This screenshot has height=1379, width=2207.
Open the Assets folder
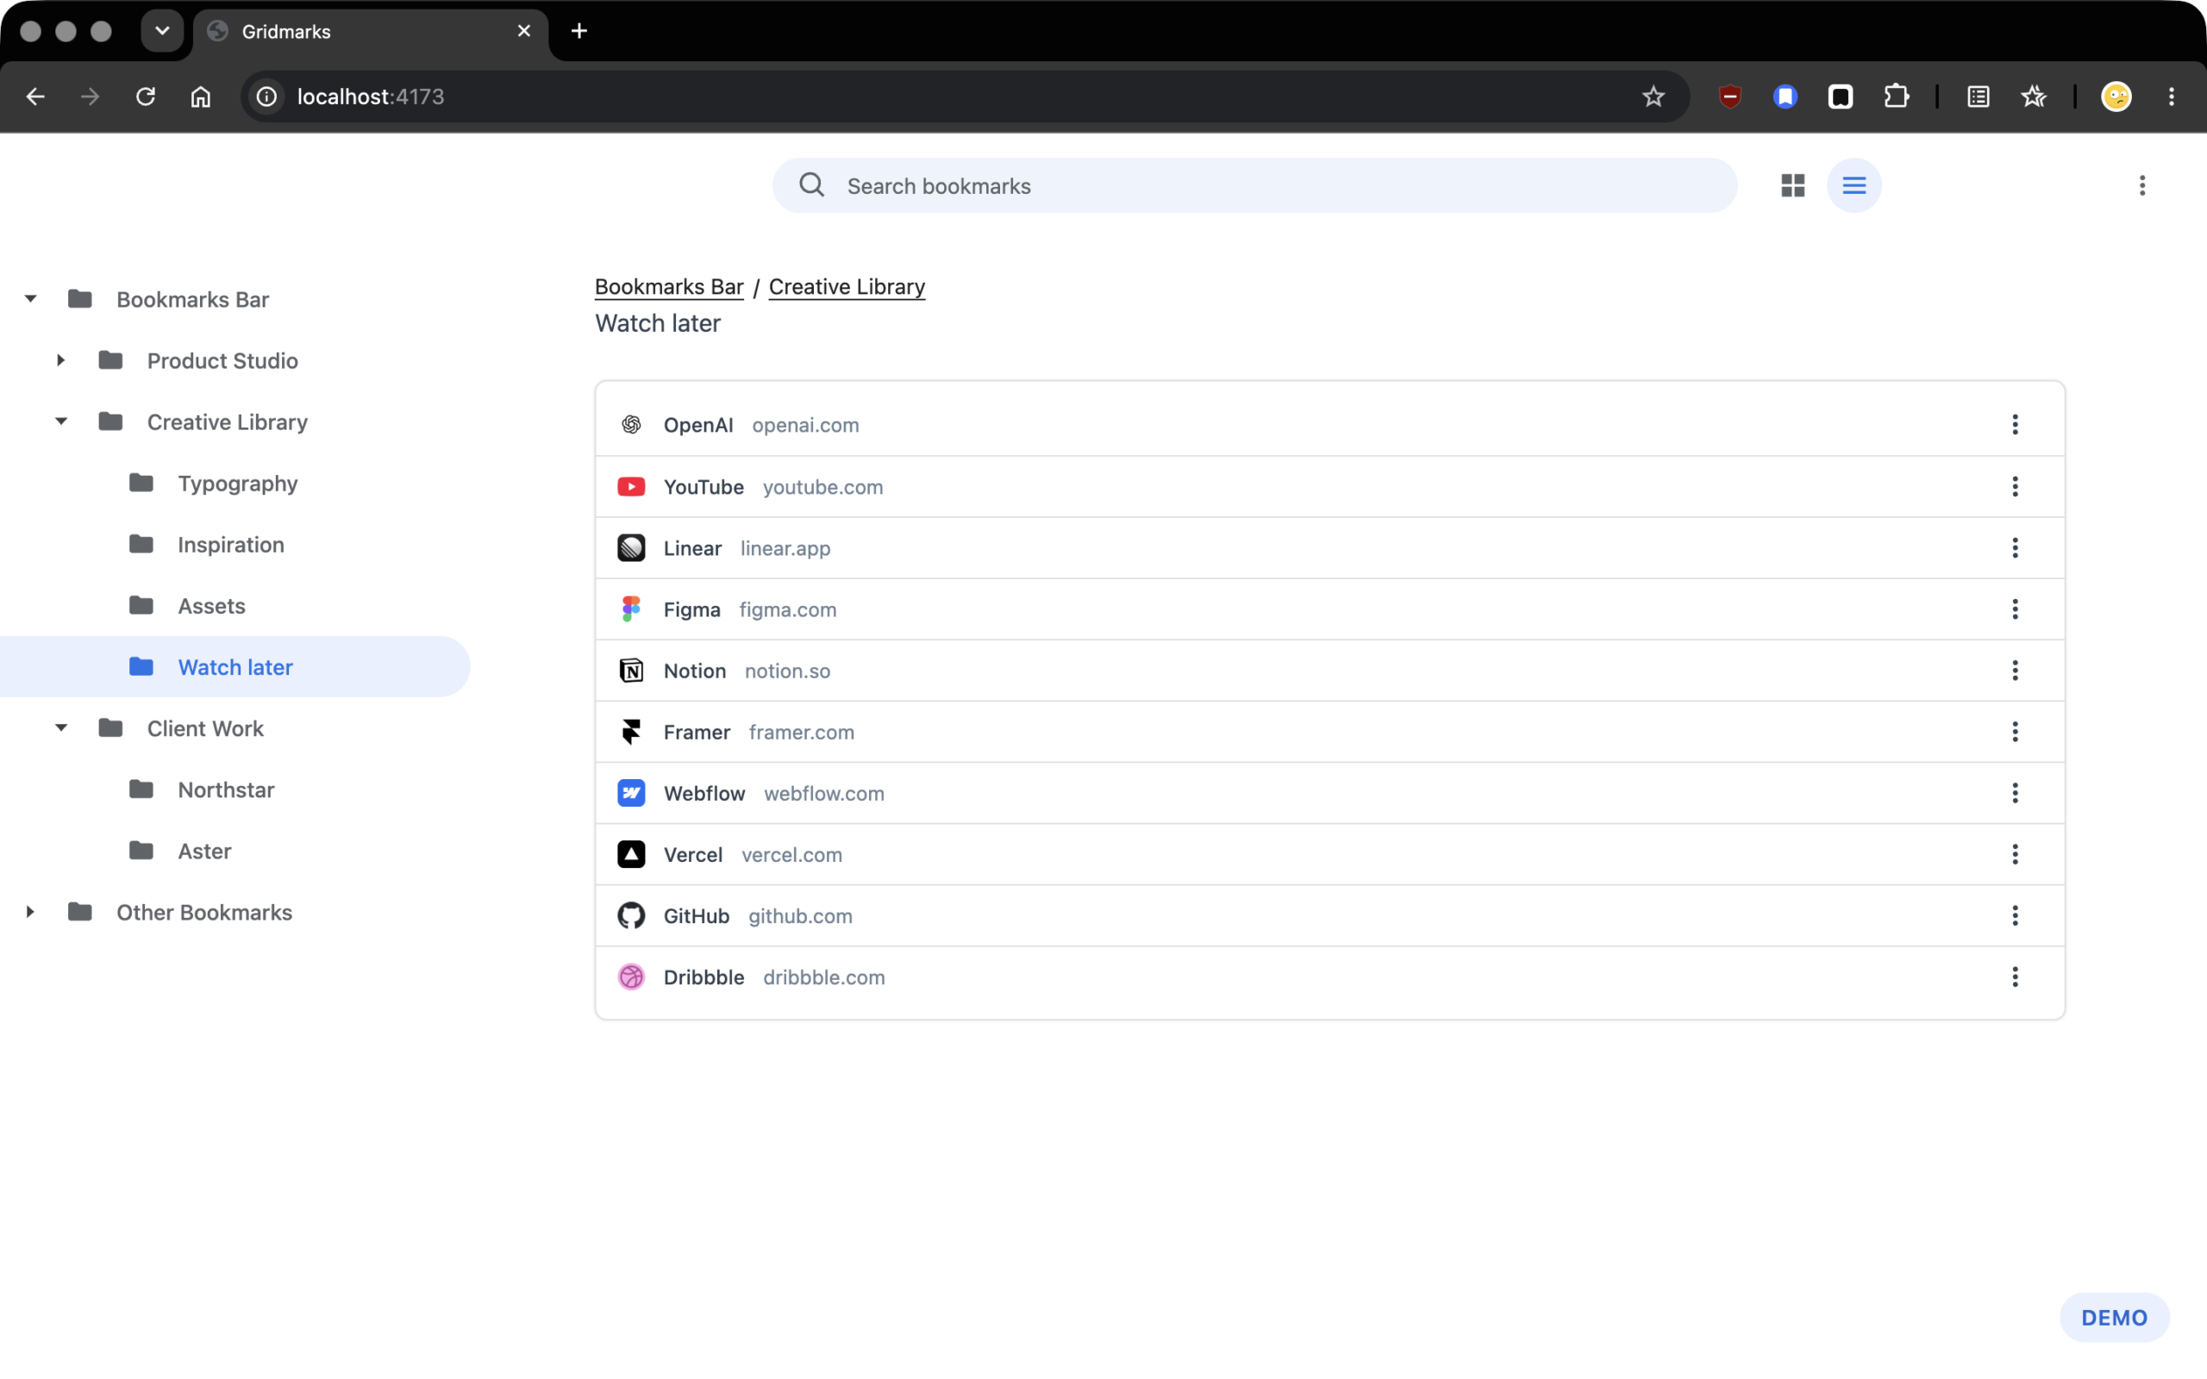[x=234, y=606]
